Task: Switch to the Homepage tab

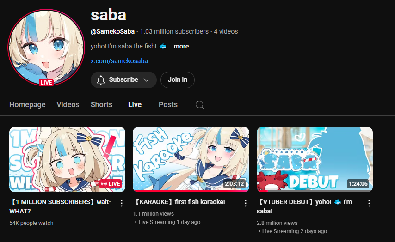Action: [27, 105]
